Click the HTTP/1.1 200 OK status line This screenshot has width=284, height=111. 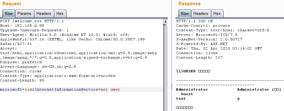pyautogui.click(x=194, y=21)
